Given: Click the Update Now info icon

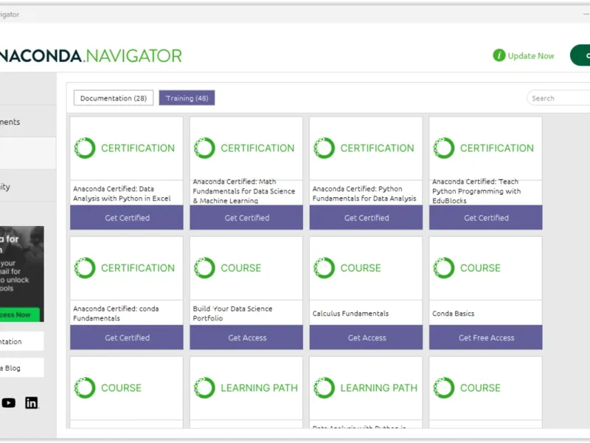Looking at the screenshot, I should click(x=499, y=56).
